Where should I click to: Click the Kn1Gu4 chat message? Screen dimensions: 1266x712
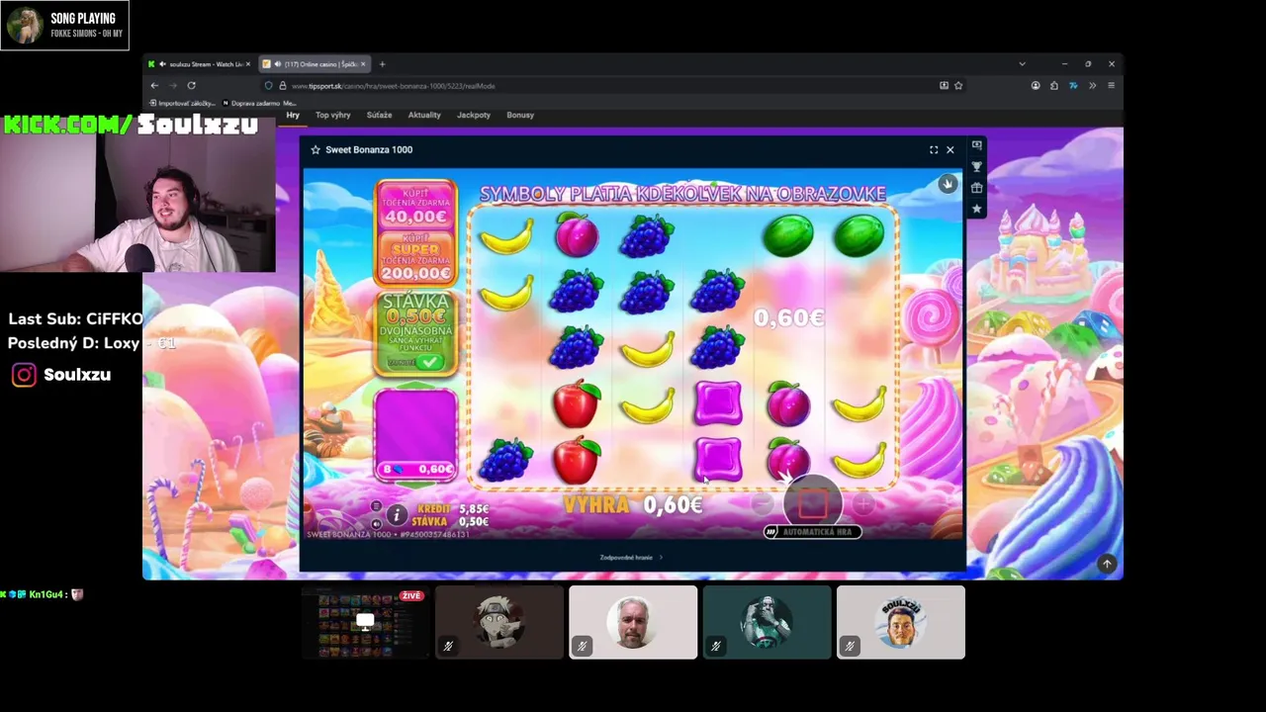pos(43,594)
